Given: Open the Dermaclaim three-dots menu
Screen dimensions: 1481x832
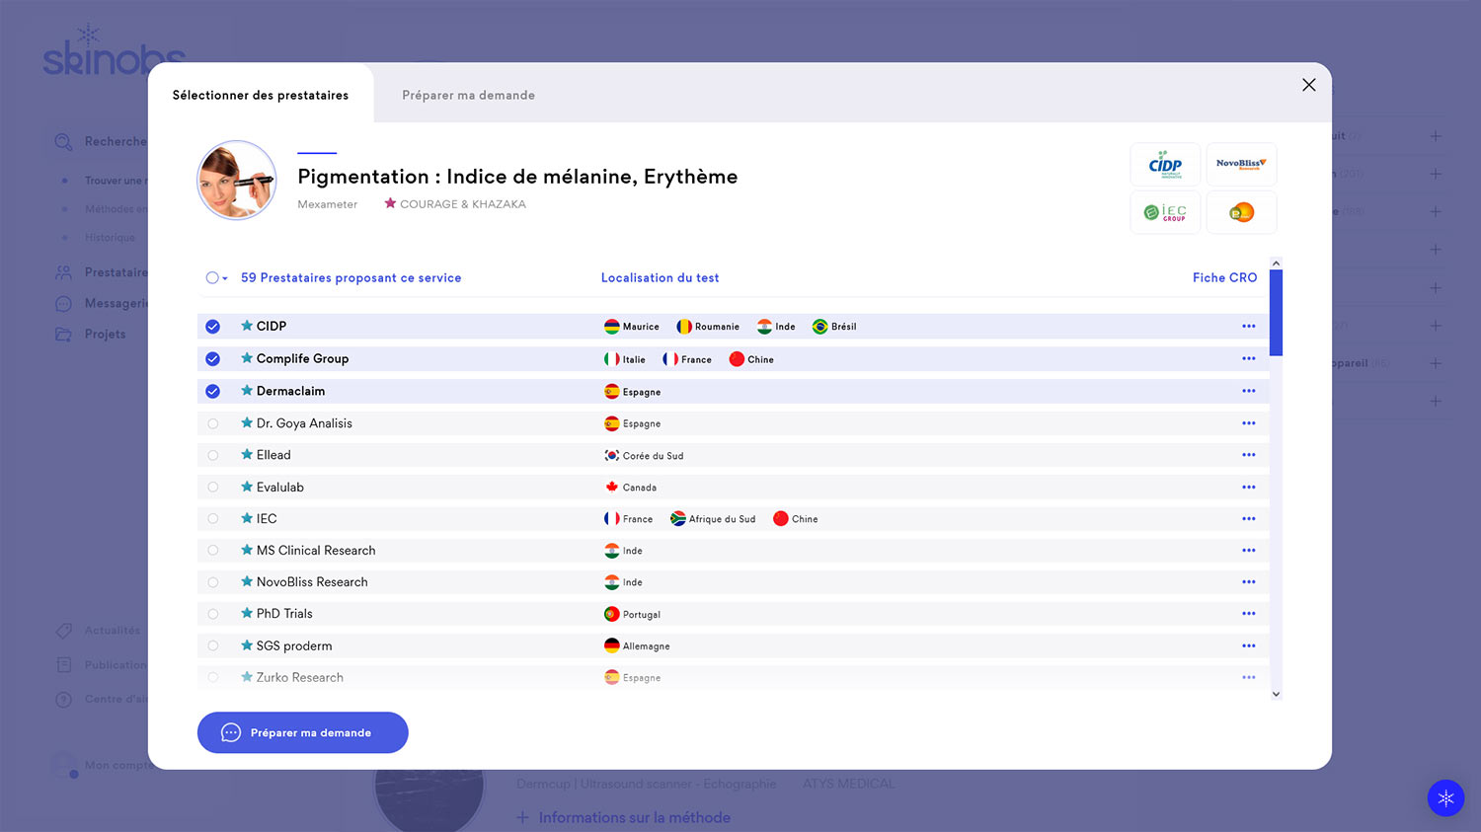Looking at the screenshot, I should click(x=1249, y=392).
